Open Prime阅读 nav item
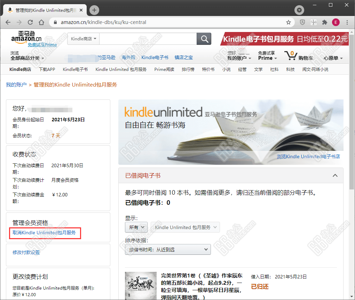The width and height of the screenshot is (355, 300). pyautogui.click(x=164, y=70)
